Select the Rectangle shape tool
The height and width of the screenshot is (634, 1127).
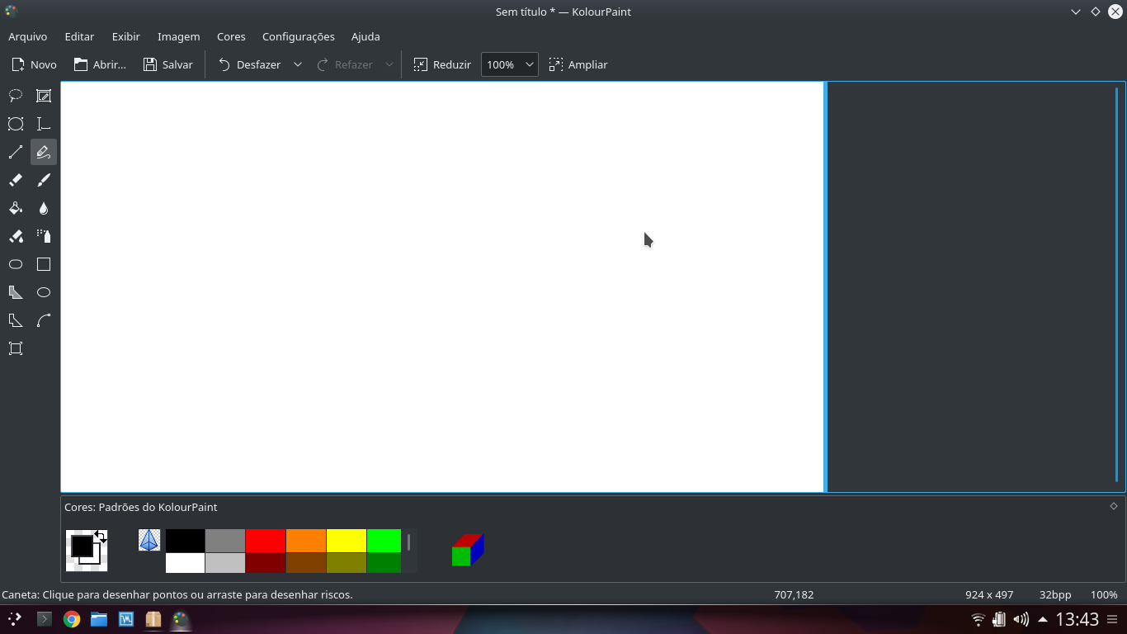pos(43,264)
